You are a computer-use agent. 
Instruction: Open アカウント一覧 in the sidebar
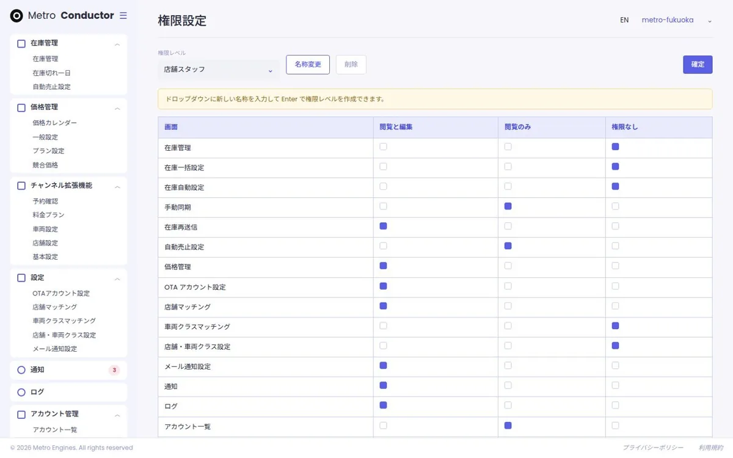pos(55,430)
